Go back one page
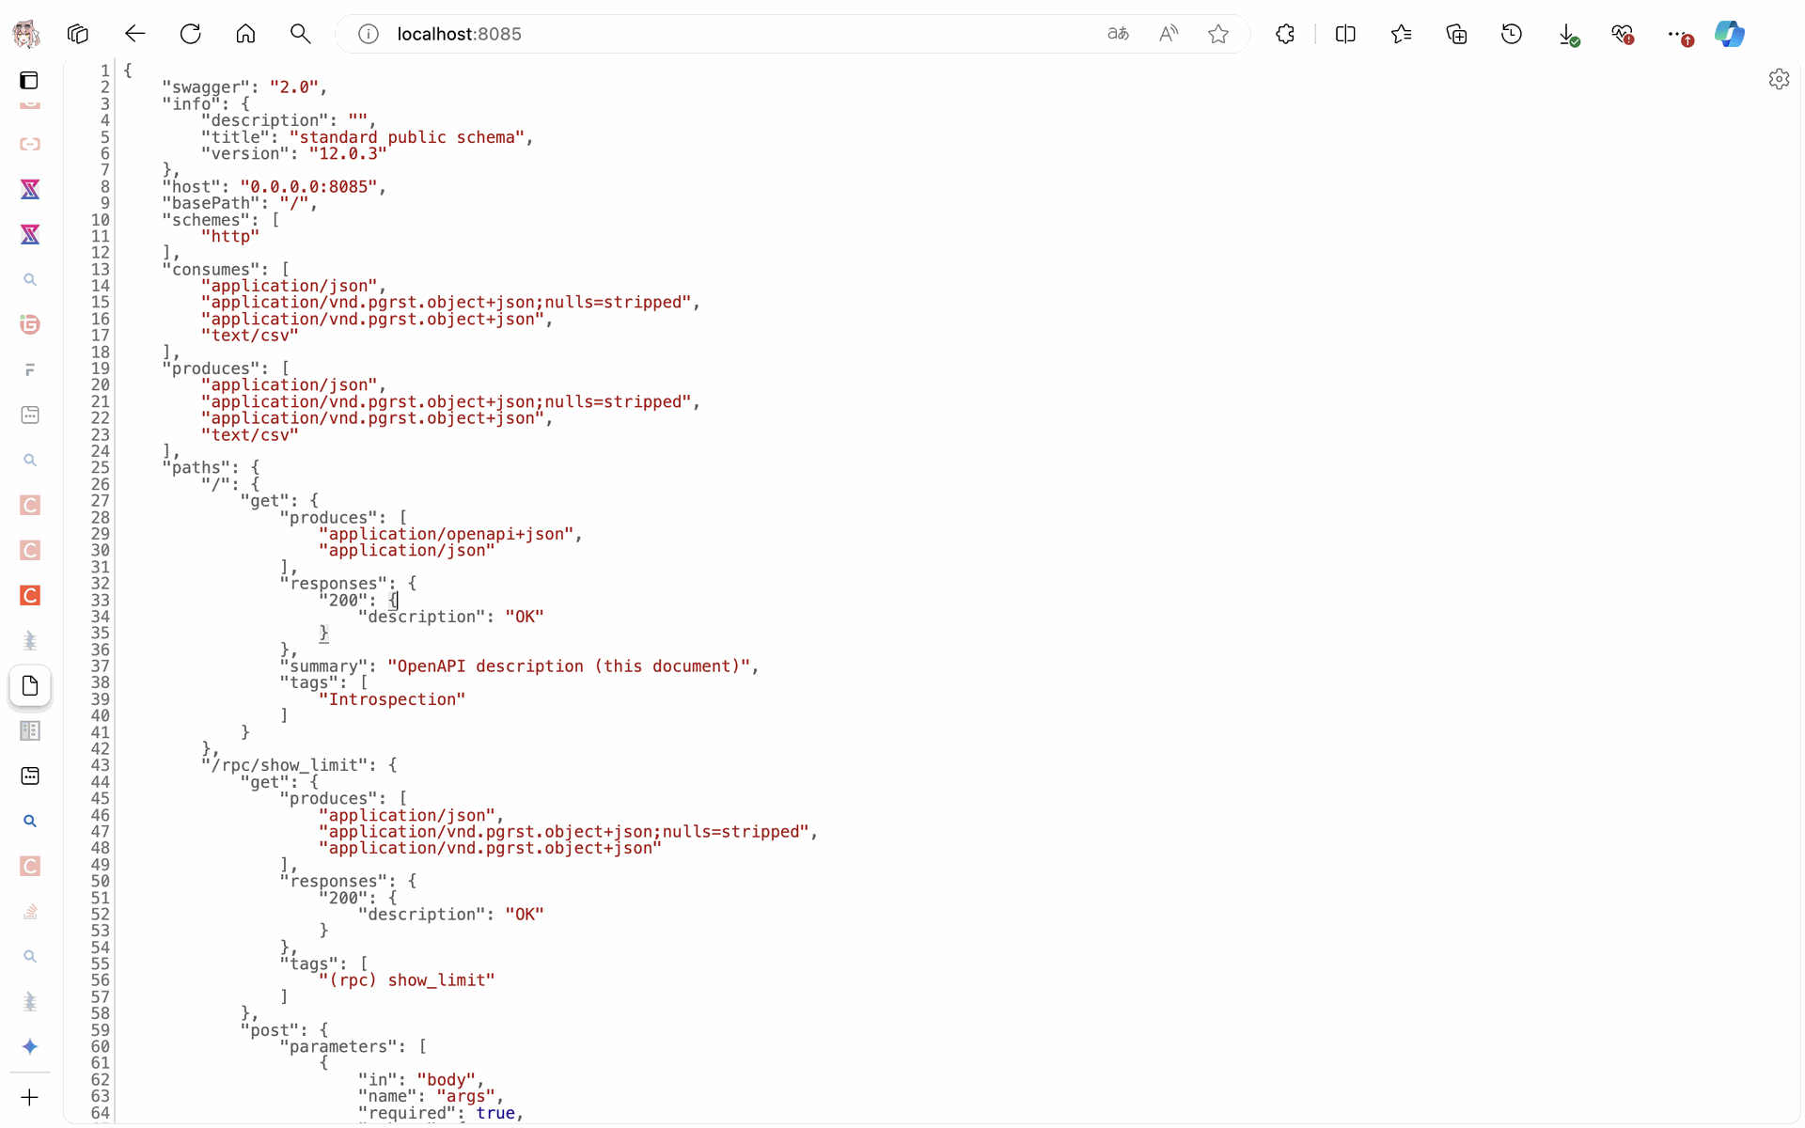This screenshot has width=1805, height=1128. (134, 35)
